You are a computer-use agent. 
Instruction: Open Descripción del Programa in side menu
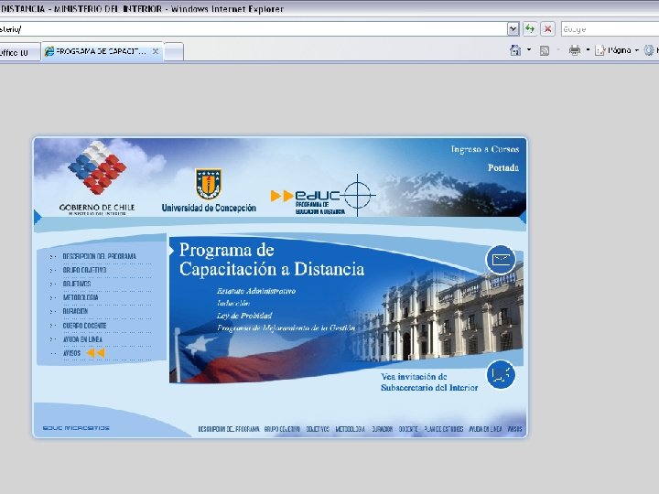tap(99, 256)
